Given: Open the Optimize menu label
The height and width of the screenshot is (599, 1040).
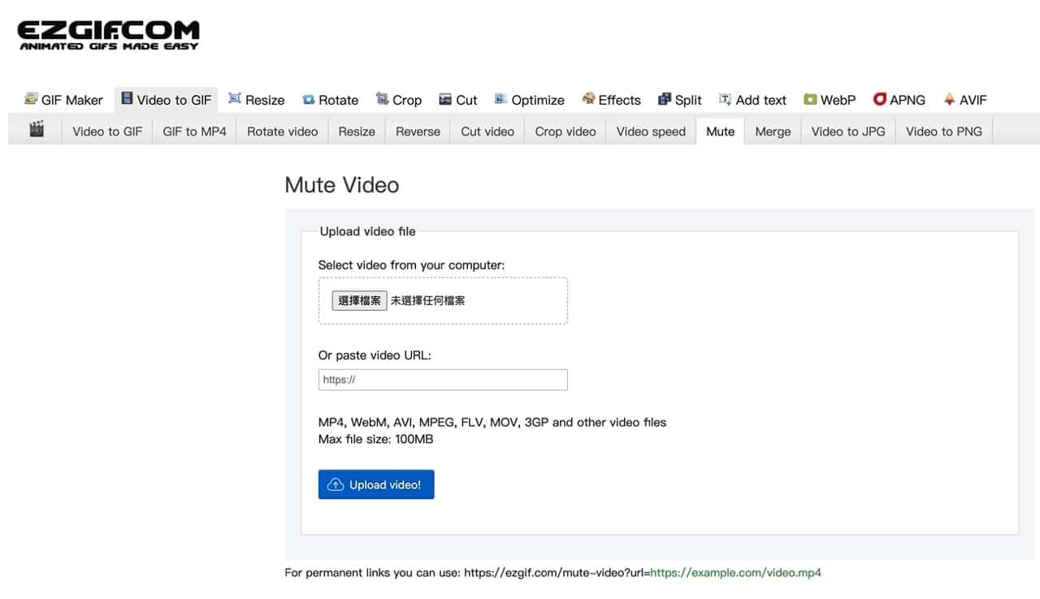Looking at the screenshot, I should click(538, 100).
